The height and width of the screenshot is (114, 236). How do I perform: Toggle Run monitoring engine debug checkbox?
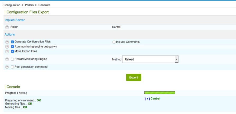coord(12,47)
